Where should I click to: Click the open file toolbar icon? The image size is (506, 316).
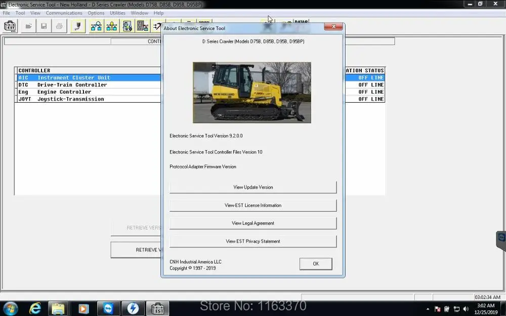[28, 26]
